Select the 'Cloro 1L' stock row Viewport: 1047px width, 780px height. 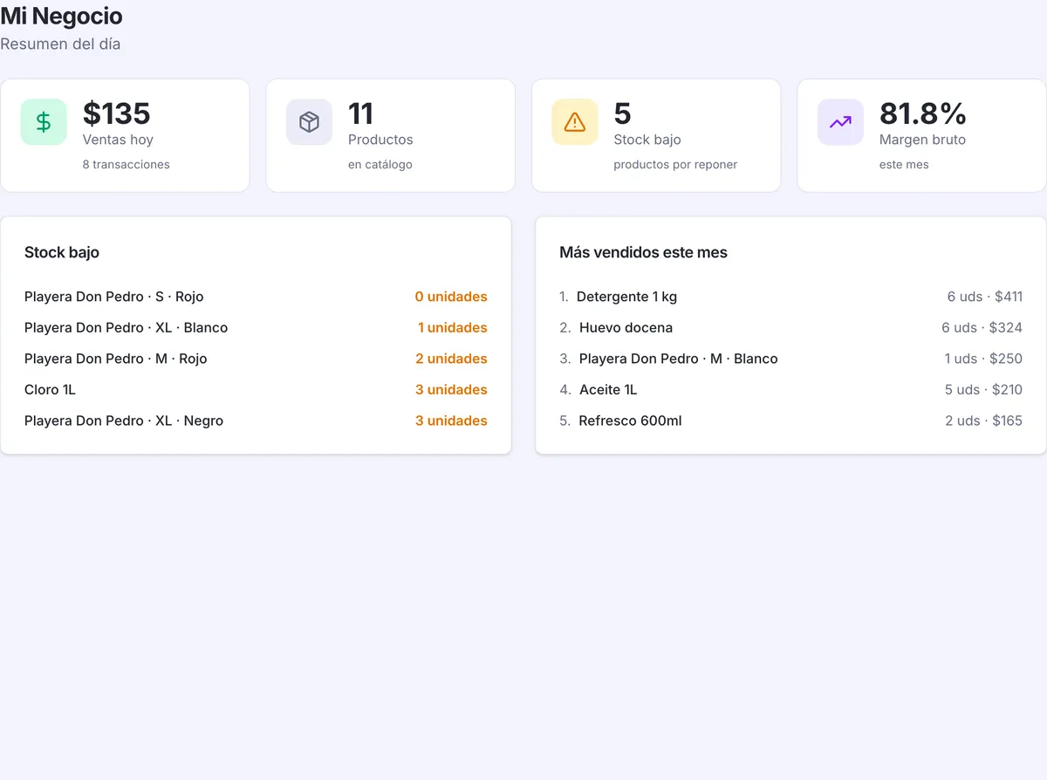(x=256, y=390)
